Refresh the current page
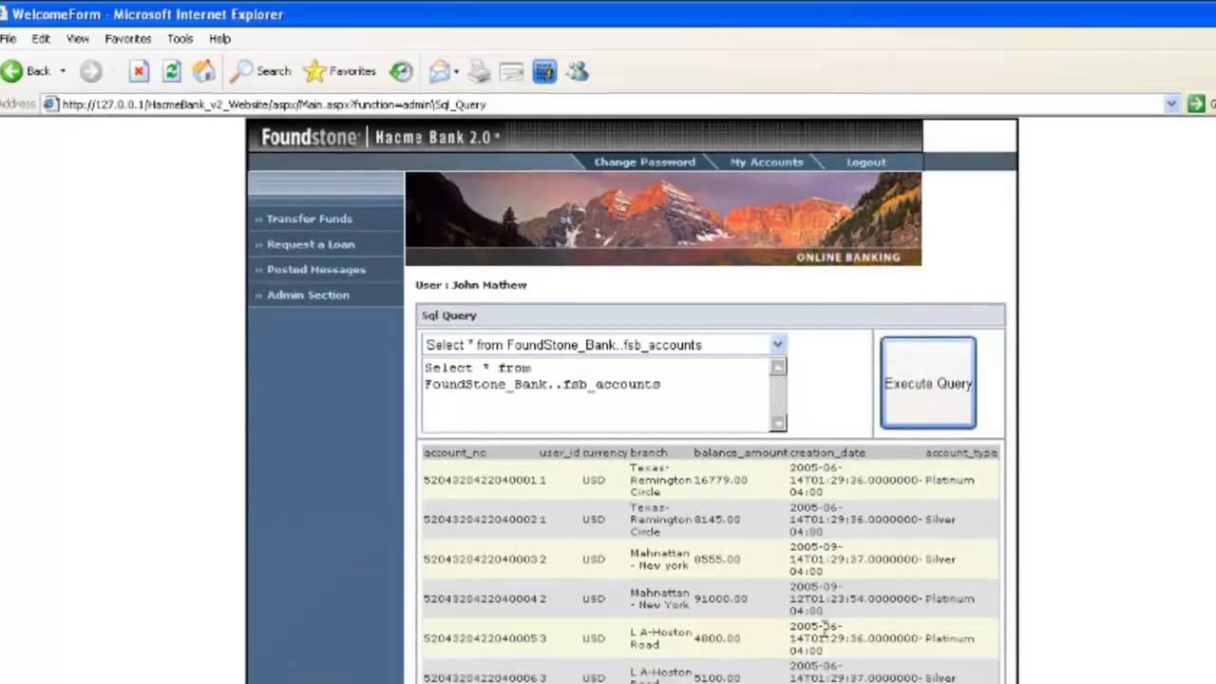This screenshot has height=684, width=1216. 172,71
